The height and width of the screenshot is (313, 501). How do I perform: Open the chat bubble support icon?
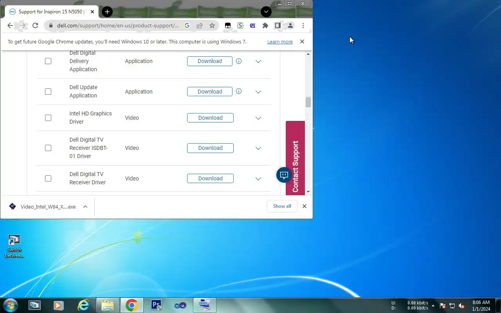pos(284,175)
